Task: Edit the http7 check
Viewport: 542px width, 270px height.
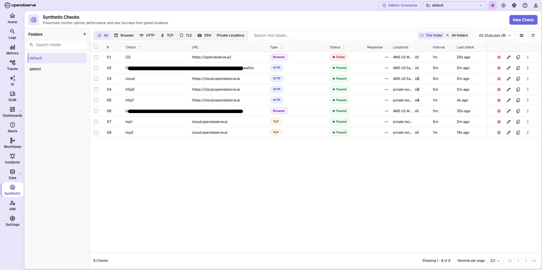Action: (509, 100)
